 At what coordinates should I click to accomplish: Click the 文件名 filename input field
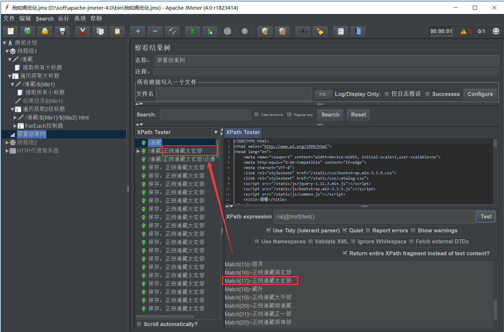pyautogui.click(x=234, y=94)
